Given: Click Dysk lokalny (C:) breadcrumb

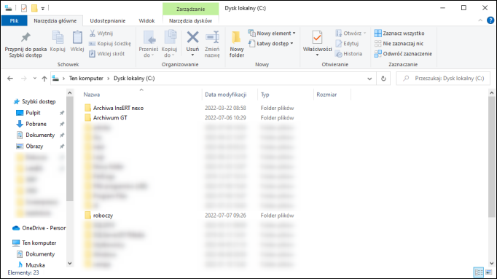Looking at the screenshot, I should pyautogui.click(x=134, y=78).
